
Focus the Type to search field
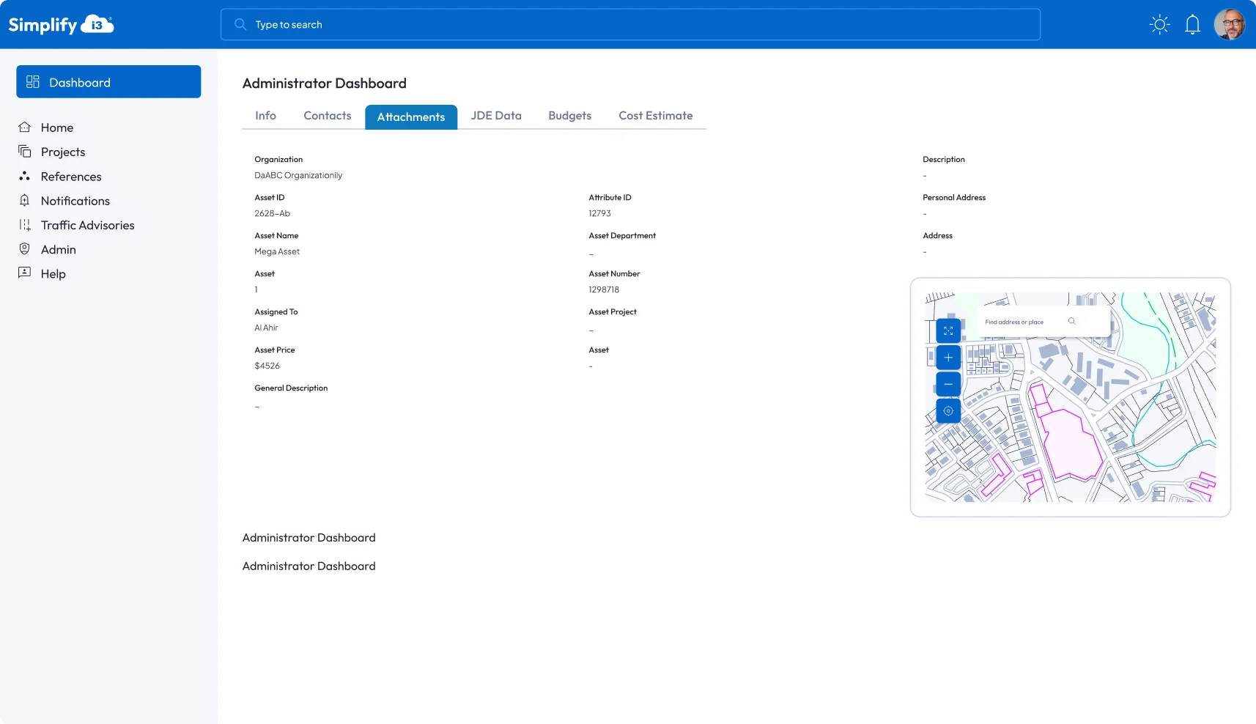point(630,25)
